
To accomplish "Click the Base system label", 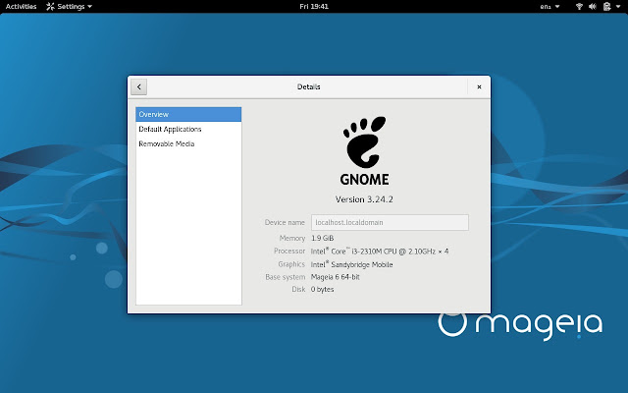I will pos(286,277).
